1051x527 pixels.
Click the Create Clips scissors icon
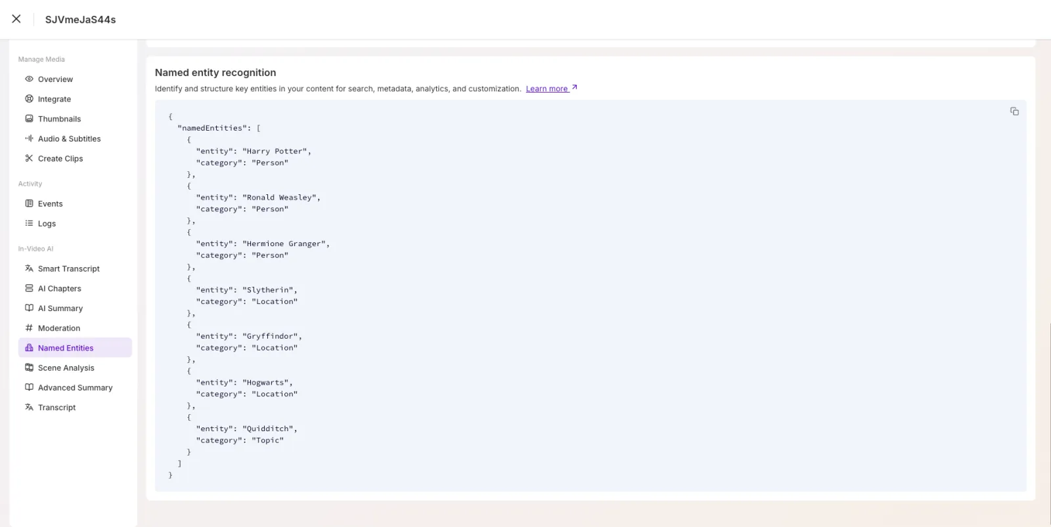coord(29,158)
